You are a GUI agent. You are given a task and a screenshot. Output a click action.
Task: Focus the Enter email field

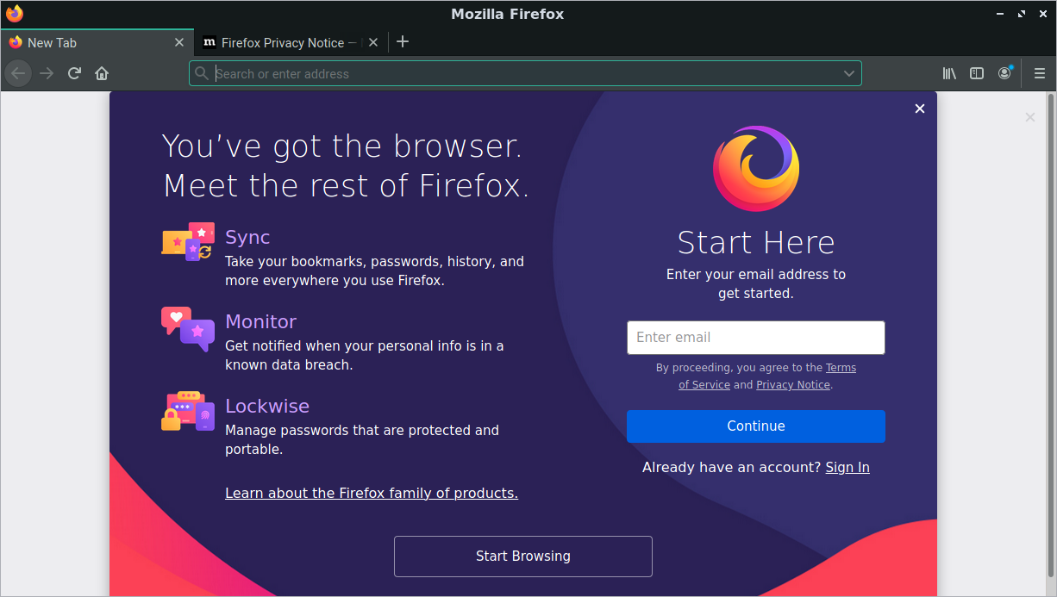756,337
